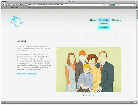Click the Google search engine icon
Image resolution: width=138 pixels, height=105 pixels.
tap(113, 5)
